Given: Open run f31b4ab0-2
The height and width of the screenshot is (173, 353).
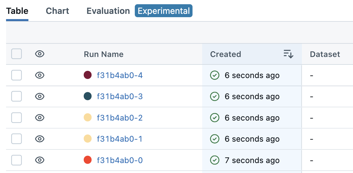Looking at the screenshot, I should 120,118.
